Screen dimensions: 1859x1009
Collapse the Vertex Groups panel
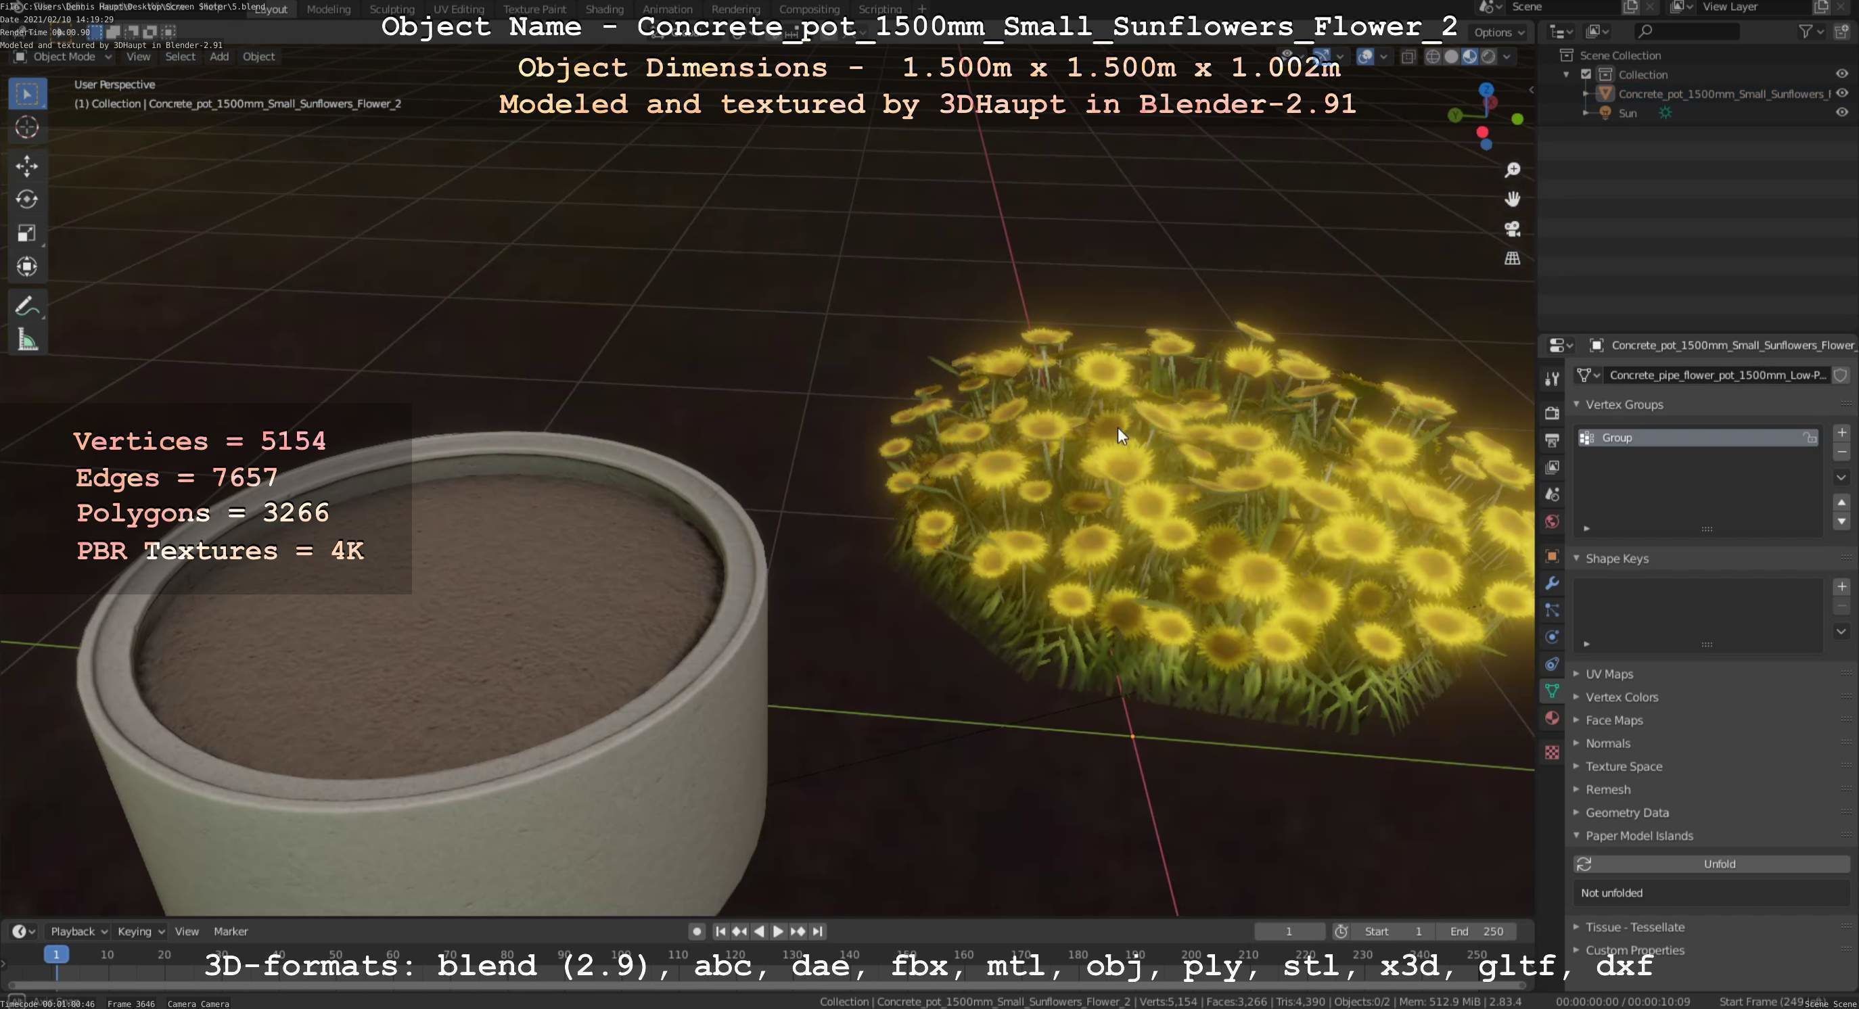click(x=1576, y=404)
